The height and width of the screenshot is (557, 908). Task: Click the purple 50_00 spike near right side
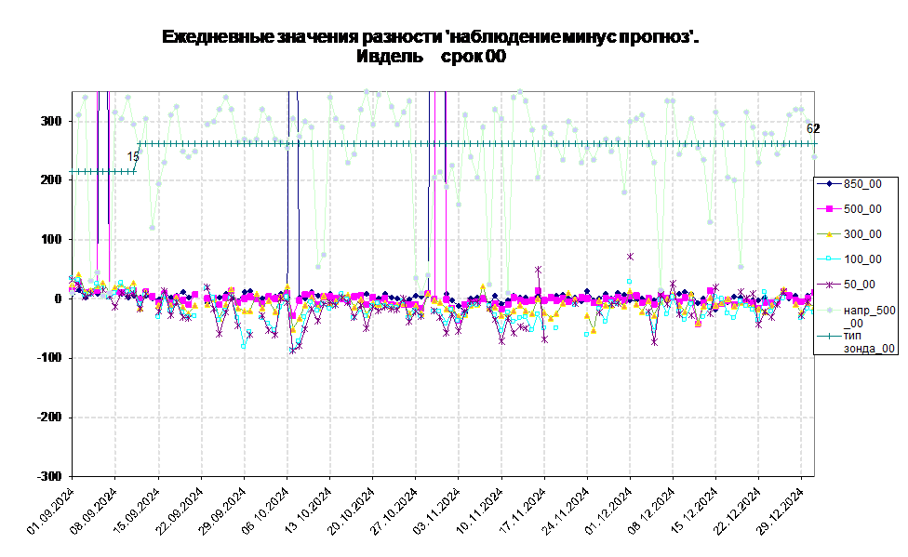click(x=630, y=256)
